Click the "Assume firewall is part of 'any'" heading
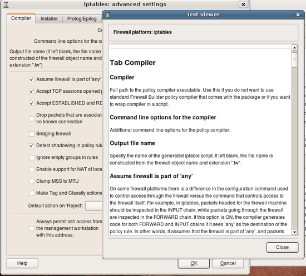Viewport: 306px width, 276px height. [151, 176]
